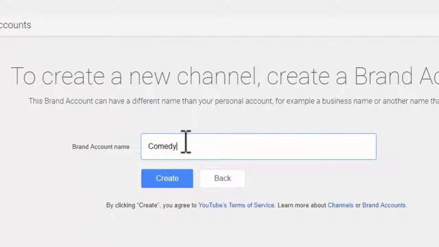
Task: Click the 'Brand Account name' label
Action: (101, 147)
